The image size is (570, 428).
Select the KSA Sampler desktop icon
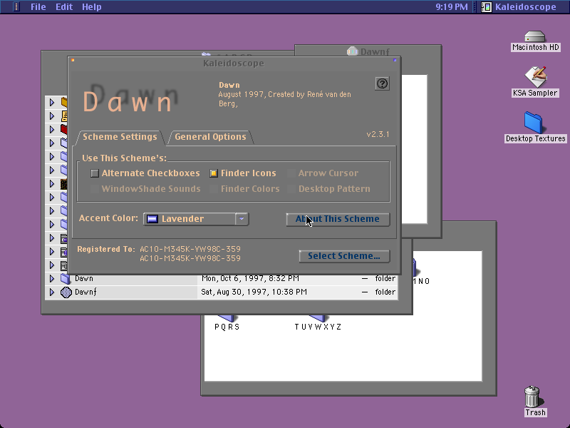tap(536, 77)
